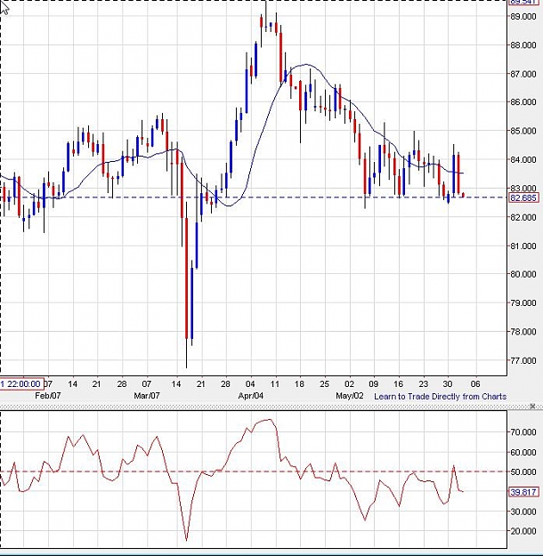Click the 60.000 RSI axis label
543x556 pixels.
coord(523,453)
